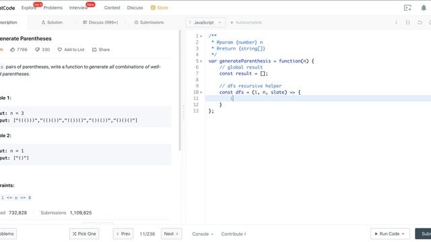Toggle Autocomplete option
Screen dimensions: 431x242
pyautogui.click(x=246, y=22)
